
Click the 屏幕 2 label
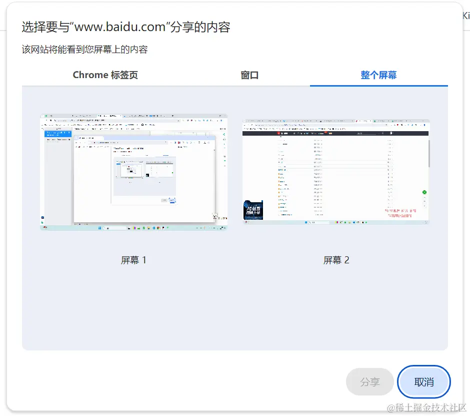coord(336,260)
